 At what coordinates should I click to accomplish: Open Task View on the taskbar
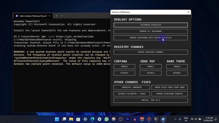[x=64, y=119]
